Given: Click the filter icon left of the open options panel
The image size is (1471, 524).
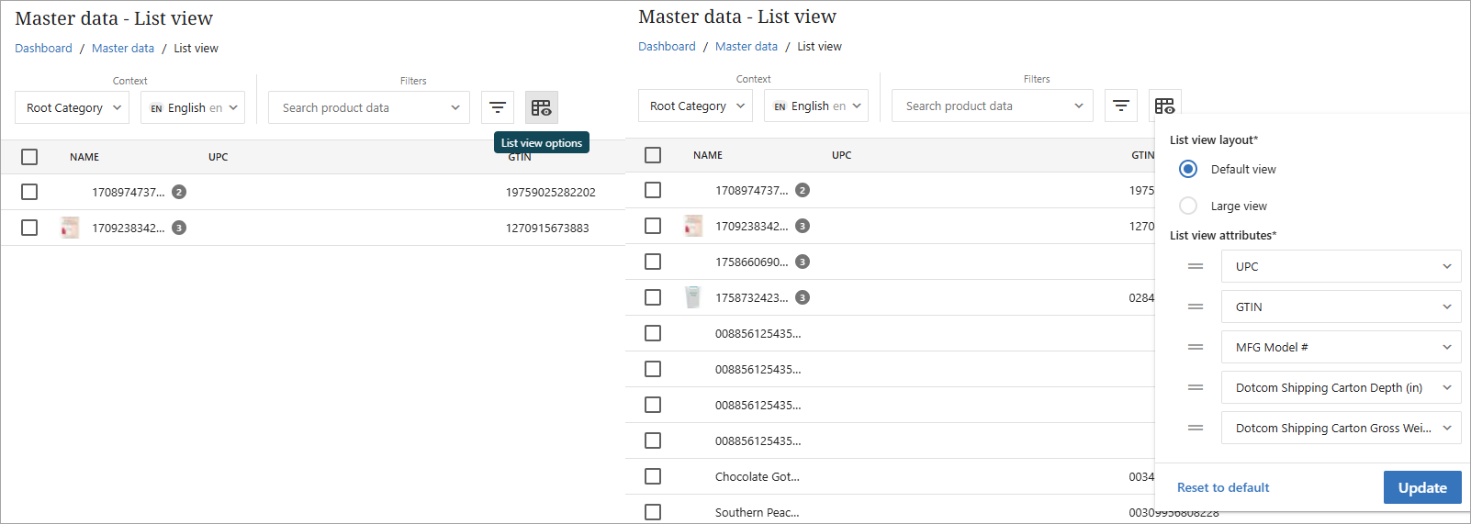Looking at the screenshot, I should 1120,106.
